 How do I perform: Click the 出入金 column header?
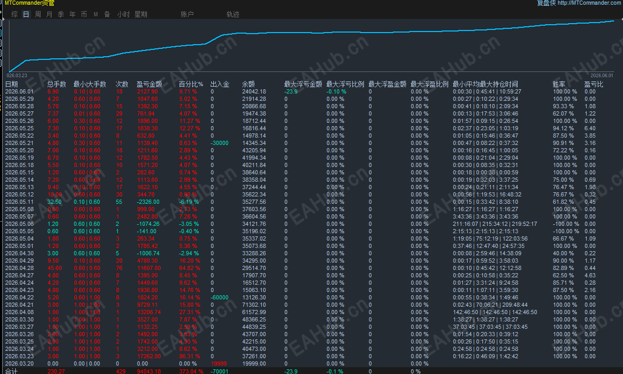[x=220, y=84]
